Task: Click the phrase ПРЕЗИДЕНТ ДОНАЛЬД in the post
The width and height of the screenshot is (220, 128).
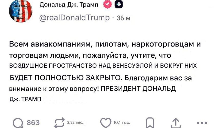Action: tap(137, 88)
